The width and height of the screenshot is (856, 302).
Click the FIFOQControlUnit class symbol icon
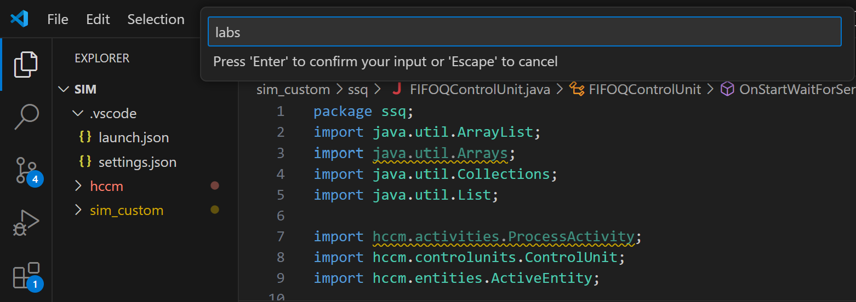577,89
